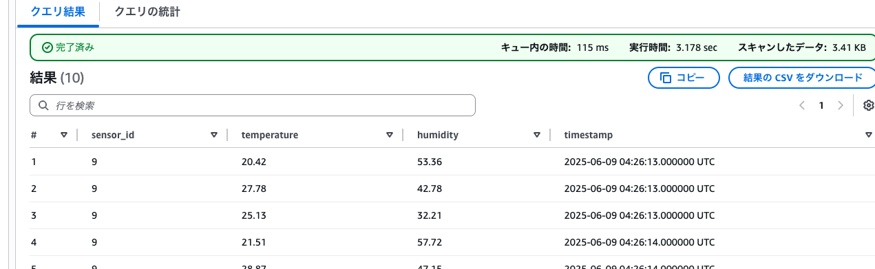Select humidity cell 32.21
Viewport: 875px width, 269px height.
tap(430, 215)
